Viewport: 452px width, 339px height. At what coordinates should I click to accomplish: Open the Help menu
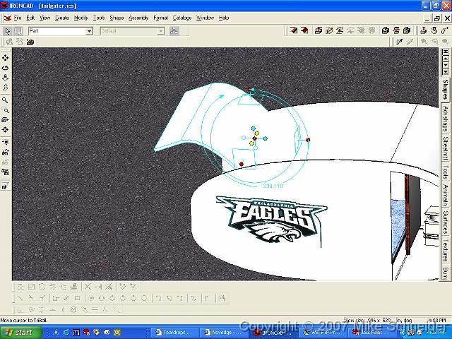[x=224, y=18]
